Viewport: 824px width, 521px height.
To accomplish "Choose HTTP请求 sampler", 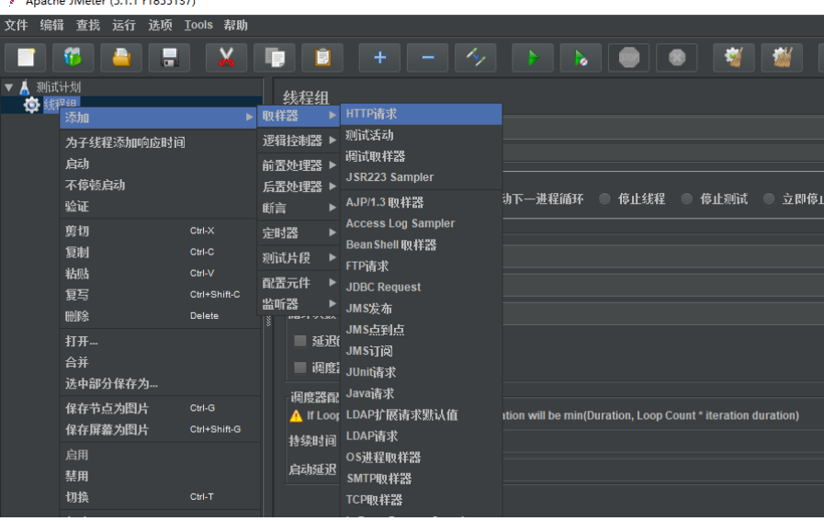I will click(422, 114).
